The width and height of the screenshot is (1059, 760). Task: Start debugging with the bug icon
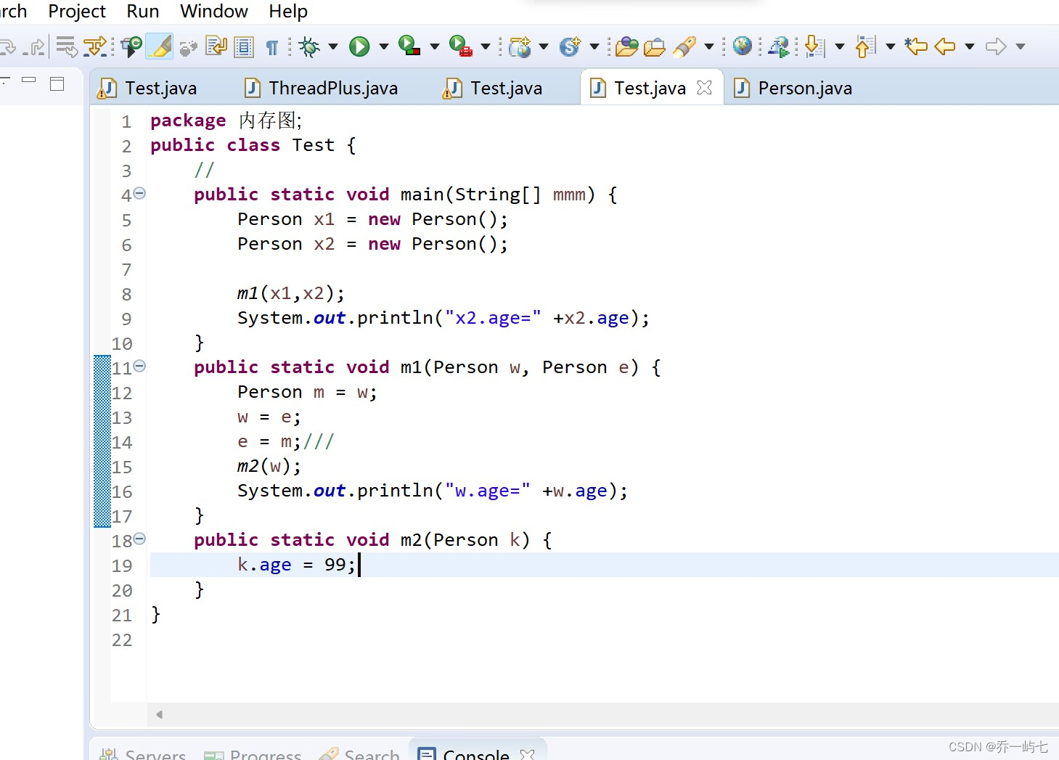point(309,47)
